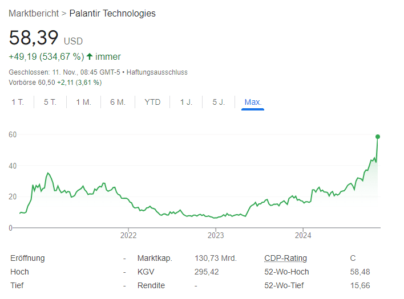The height and width of the screenshot is (299, 404).
Task: Click the 52-Wo-Hoch value 58,48
Action: [x=360, y=272]
